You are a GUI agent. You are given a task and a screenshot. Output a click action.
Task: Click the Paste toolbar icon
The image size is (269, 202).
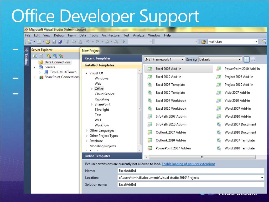point(80,42)
